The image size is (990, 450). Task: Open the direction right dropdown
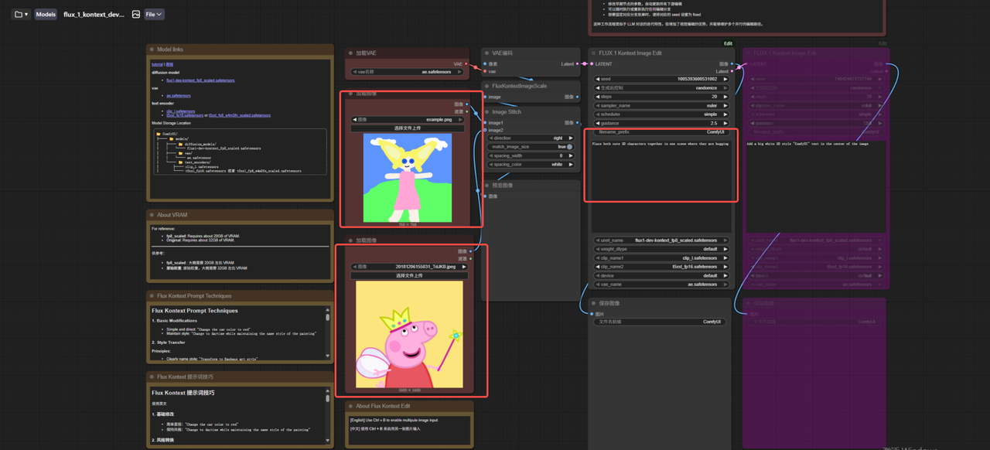(531, 138)
